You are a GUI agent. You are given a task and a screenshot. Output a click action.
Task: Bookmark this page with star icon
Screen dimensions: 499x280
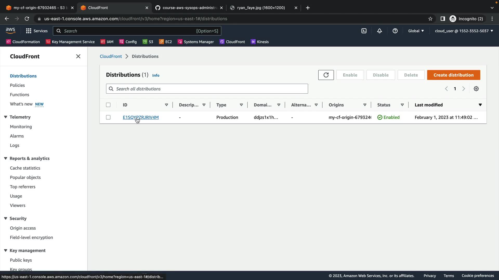tap(430, 19)
